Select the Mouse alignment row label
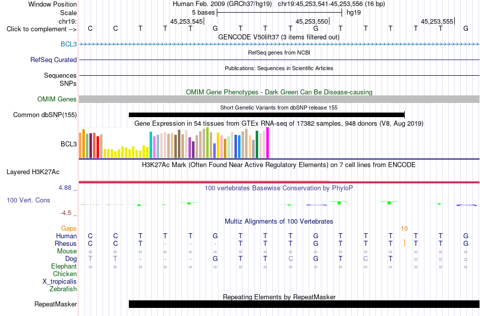The width and height of the screenshot is (480, 316). (67, 251)
